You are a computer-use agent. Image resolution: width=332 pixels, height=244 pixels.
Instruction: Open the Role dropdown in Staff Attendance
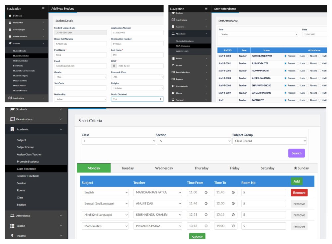coord(258,34)
